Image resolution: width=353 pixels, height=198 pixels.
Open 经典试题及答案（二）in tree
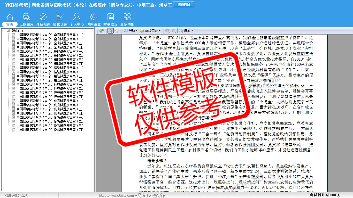click(x=50, y=88)
